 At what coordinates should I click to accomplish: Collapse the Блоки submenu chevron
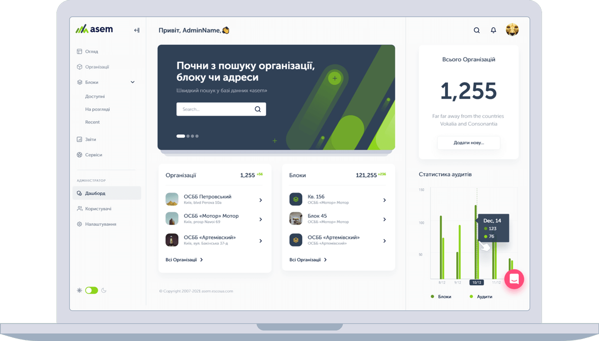(132, 82)
